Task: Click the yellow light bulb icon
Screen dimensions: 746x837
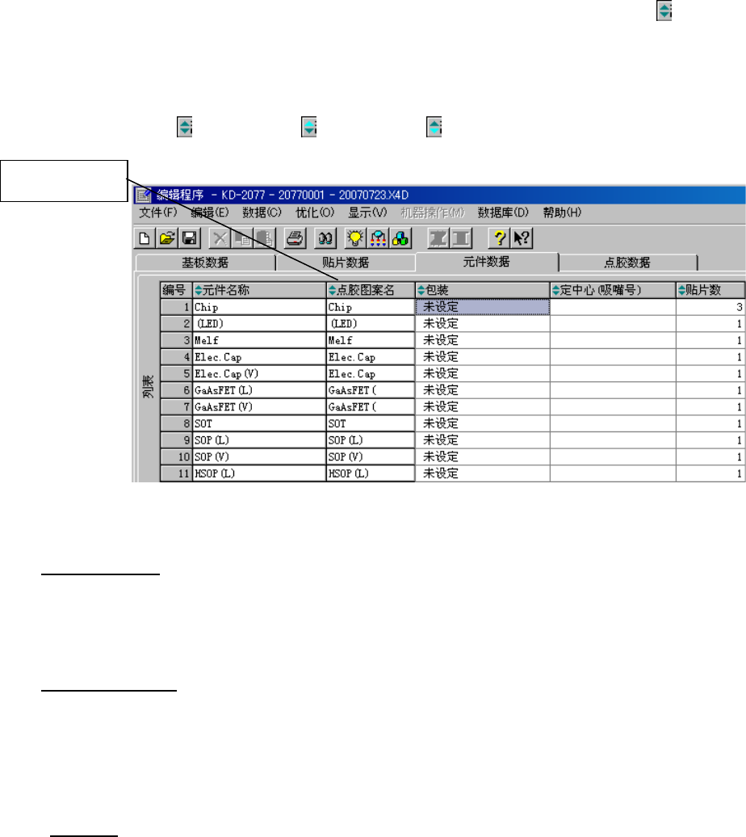Action: (355, 238)
